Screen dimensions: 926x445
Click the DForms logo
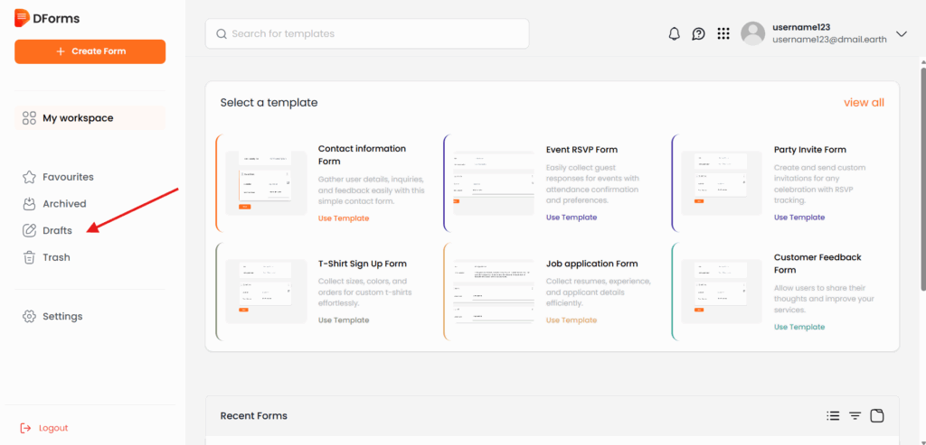[45, 17]
